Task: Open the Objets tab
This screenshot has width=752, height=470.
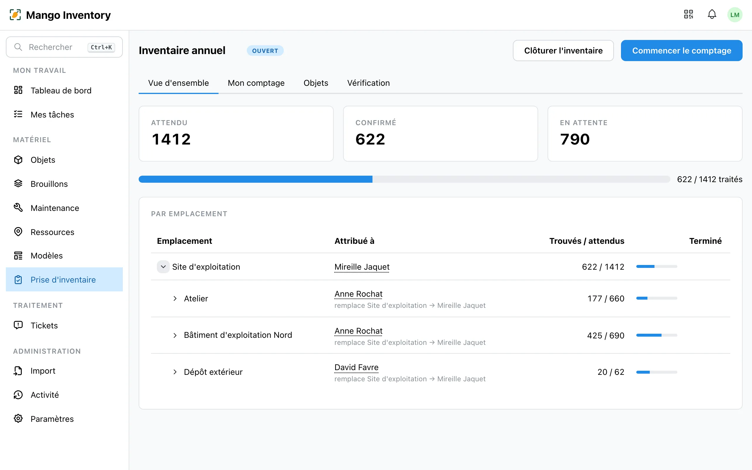Action: [316, 83]
